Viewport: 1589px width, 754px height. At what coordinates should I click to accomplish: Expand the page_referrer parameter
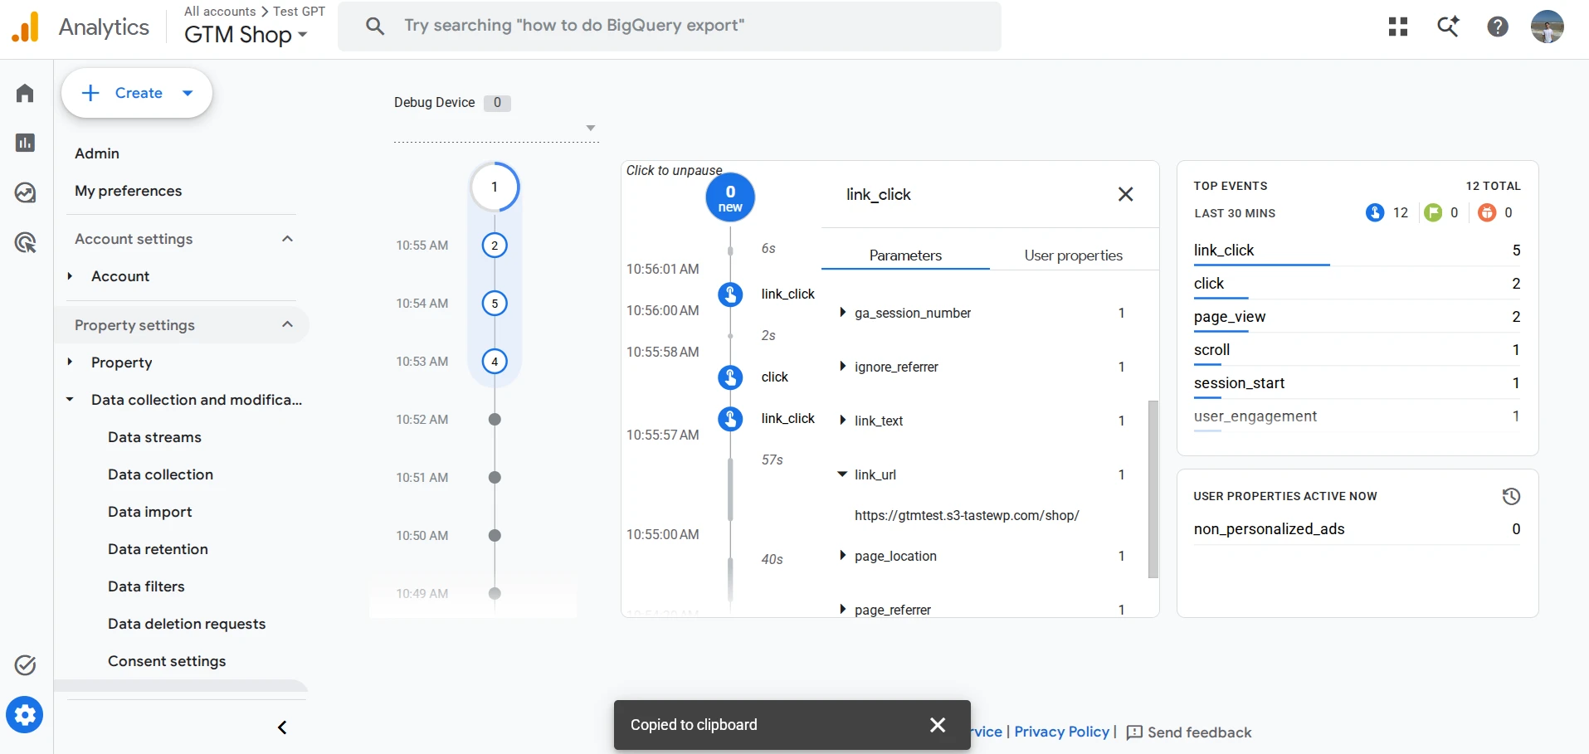click(842, 610)
